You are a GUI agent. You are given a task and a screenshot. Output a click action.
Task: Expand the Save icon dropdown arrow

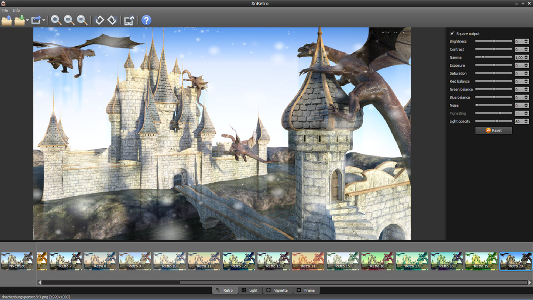coord(27,20)
